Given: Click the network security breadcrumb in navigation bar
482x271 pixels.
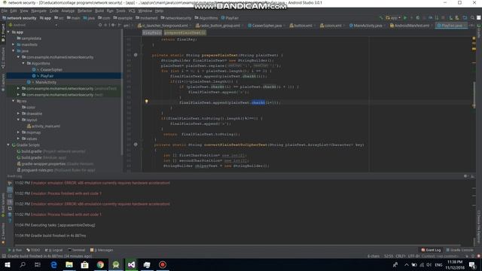Looking at the screenshot, I should pos(20,18).
